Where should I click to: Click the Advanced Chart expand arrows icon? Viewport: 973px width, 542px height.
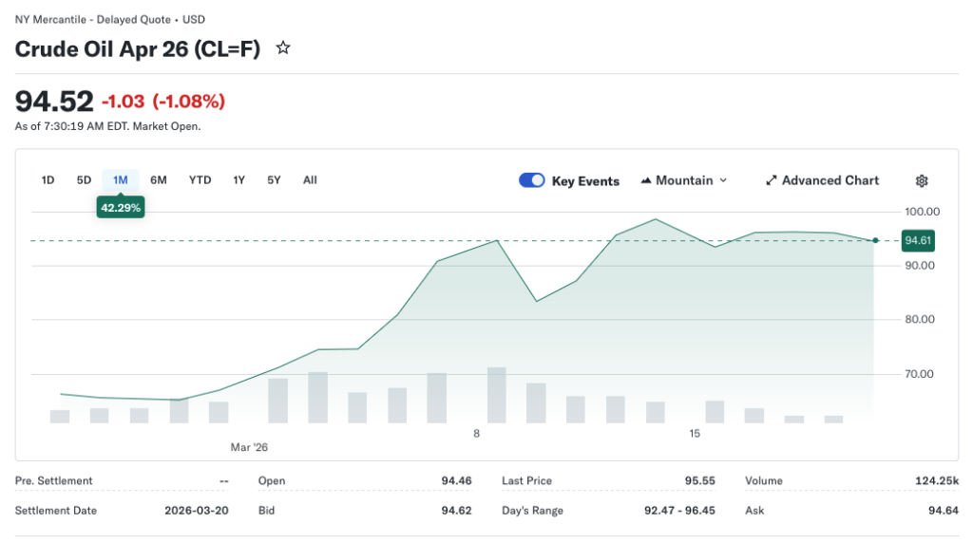click(x=772, y=180)
